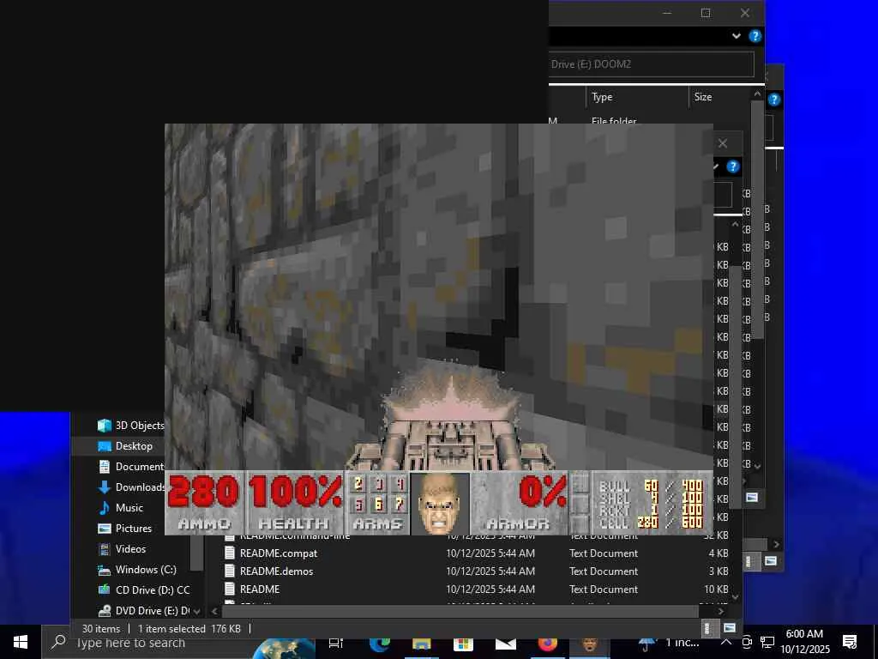878x659 pixels.
Task: Click the Downloads arrow icon in the sidebar
Action: [104, 487]
